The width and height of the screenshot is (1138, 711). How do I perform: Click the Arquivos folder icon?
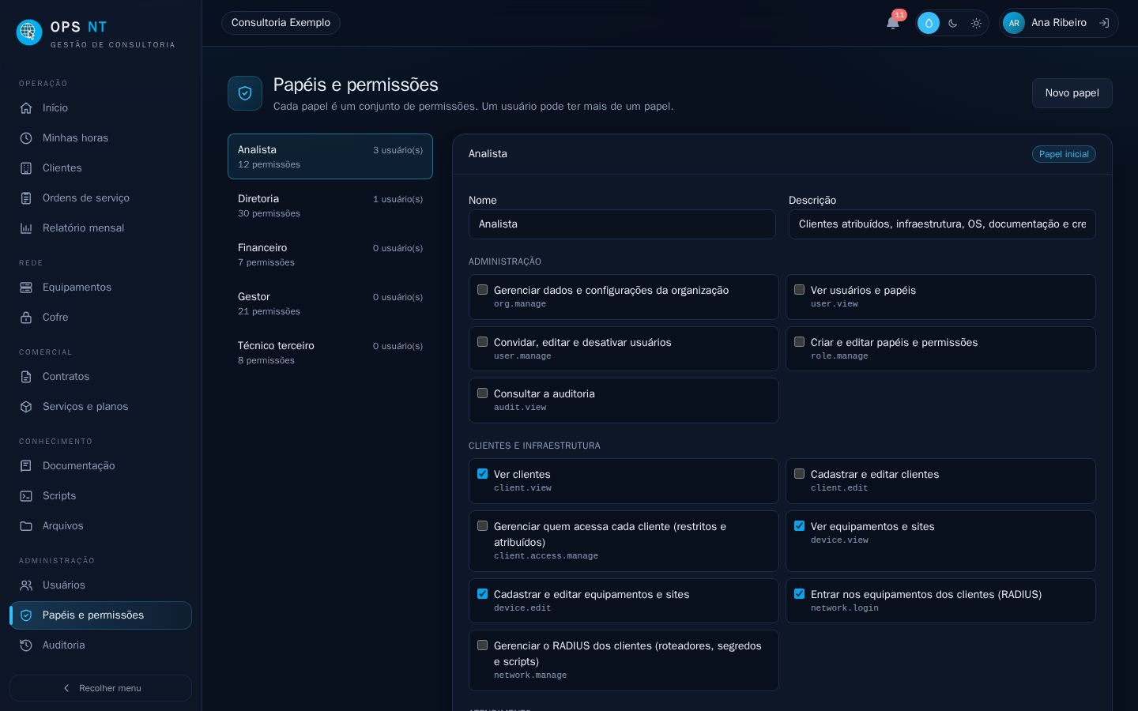(26, 526)
